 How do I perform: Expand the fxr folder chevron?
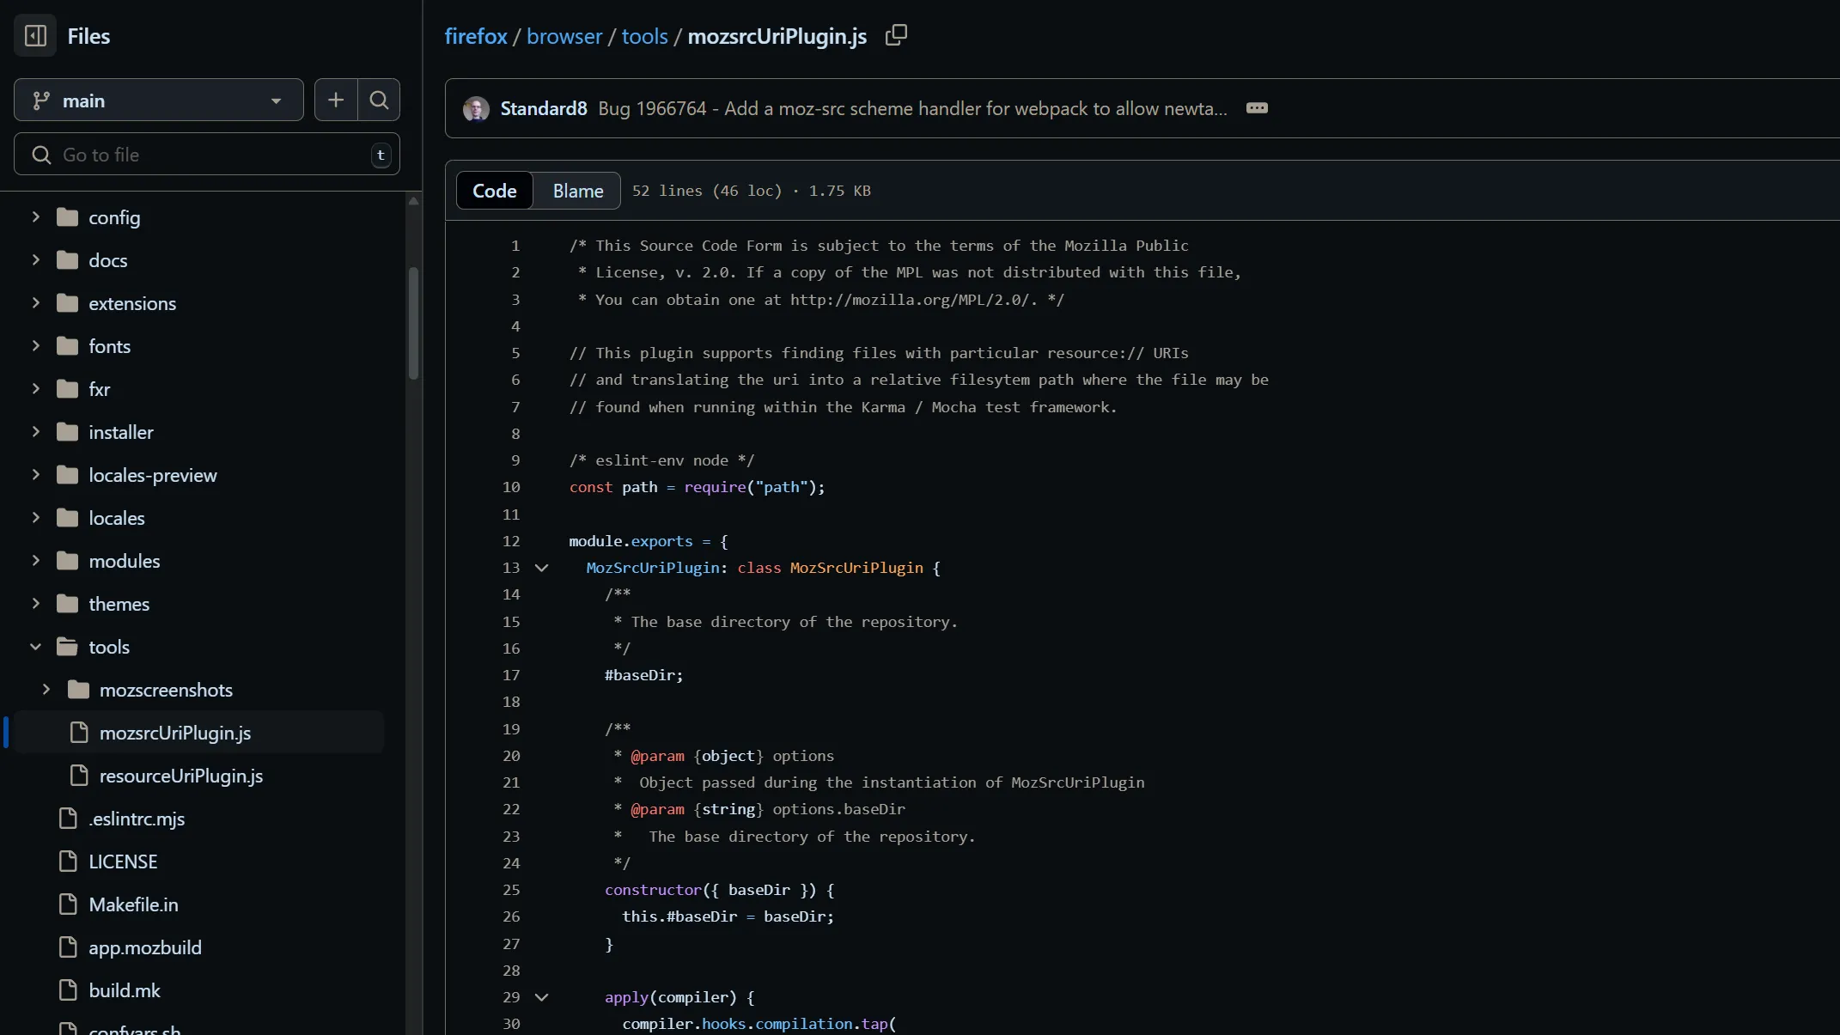(x=35, y=389)
